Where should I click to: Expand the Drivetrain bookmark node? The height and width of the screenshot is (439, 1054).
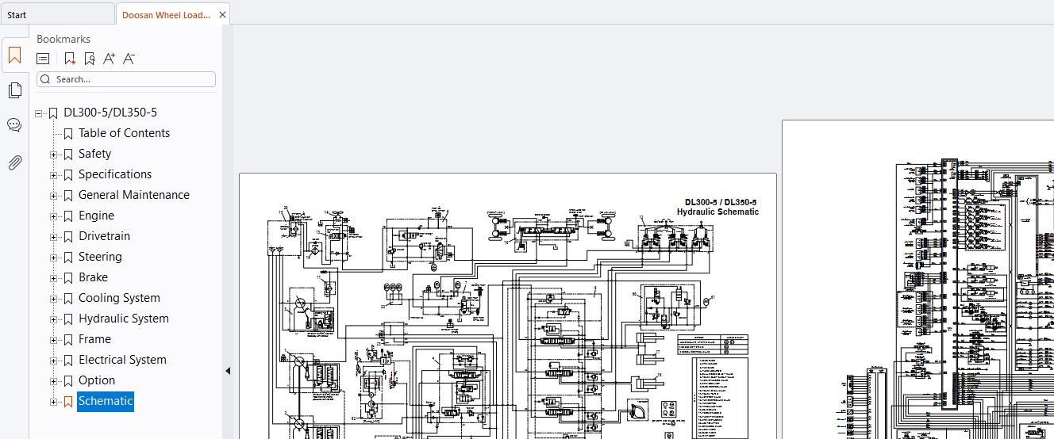53,237
